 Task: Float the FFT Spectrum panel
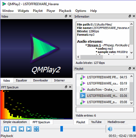tap(66, 87)
